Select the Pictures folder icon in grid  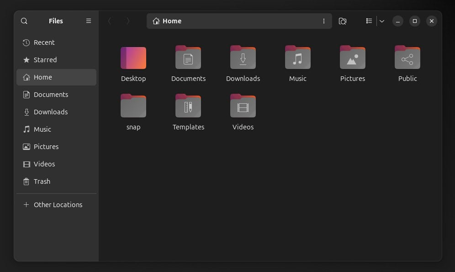pos(353,57)
